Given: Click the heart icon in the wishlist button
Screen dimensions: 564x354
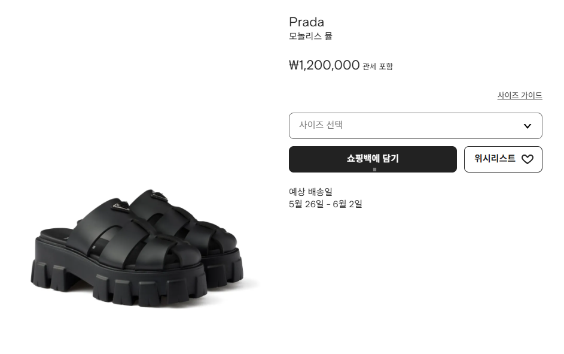Looking at the screenshot, I should point(528,159).
